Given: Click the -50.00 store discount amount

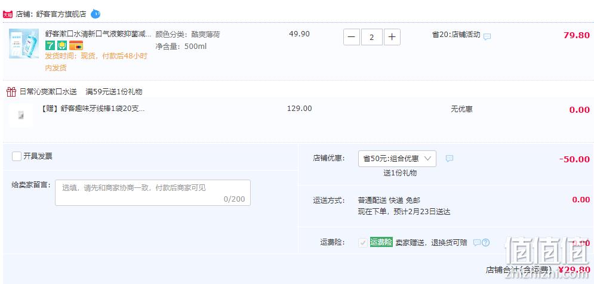Looking at the screenshot, I should click(574, 159).
